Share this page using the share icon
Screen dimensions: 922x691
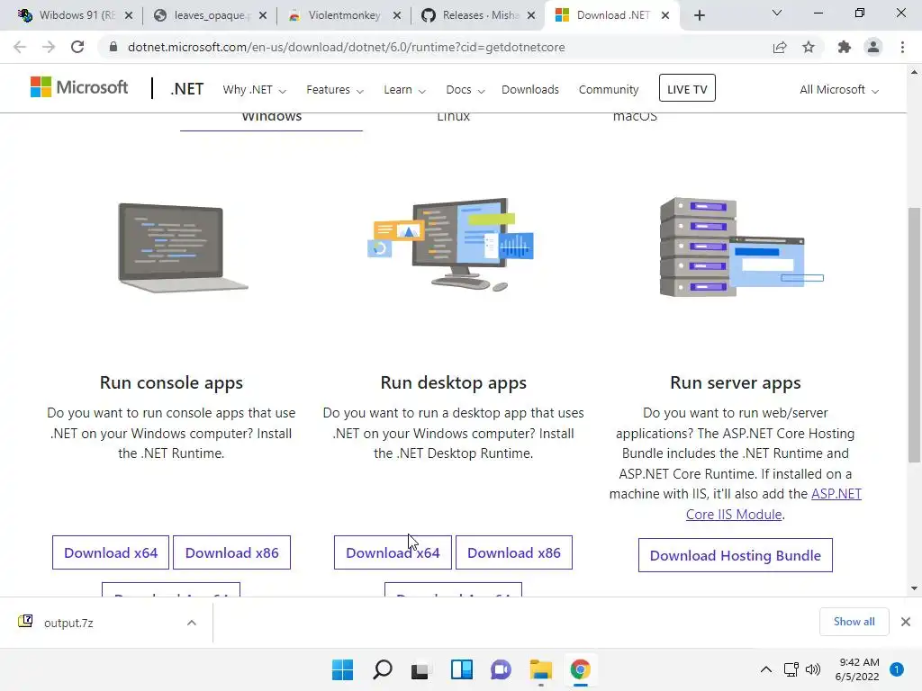(780, 47)
